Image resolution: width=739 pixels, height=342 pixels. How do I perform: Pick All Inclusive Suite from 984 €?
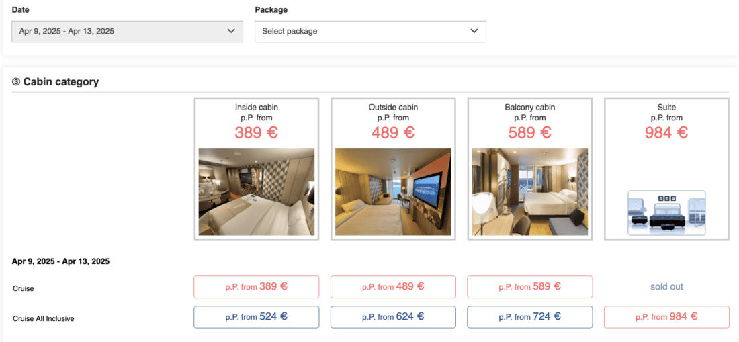click(x=666, y=317)
